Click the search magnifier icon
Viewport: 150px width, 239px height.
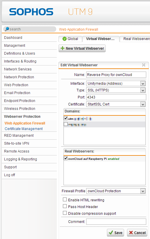pyautogui.click(x=7, y=29)
